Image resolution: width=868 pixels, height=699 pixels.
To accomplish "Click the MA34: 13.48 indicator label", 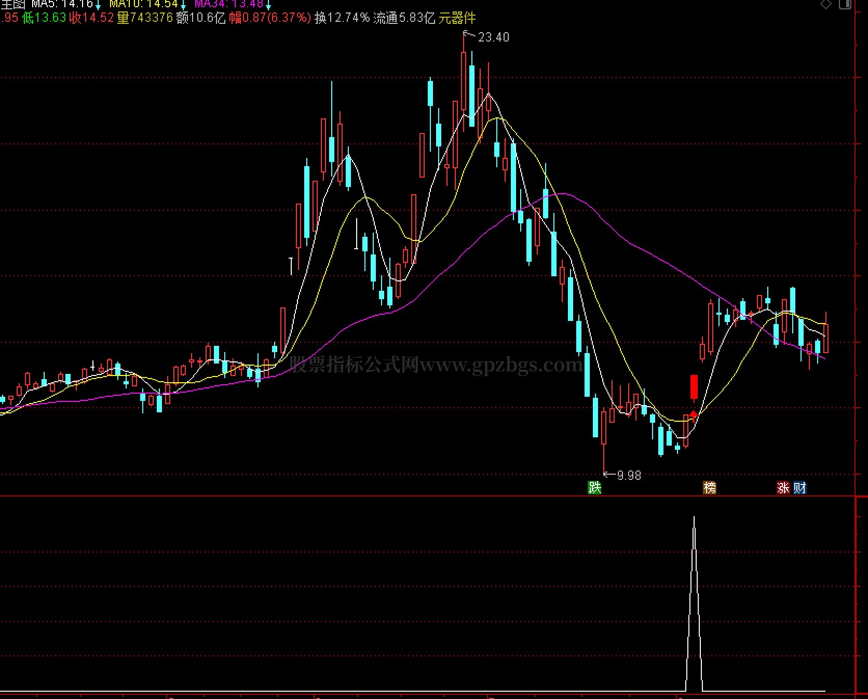I will pos(229,4).
